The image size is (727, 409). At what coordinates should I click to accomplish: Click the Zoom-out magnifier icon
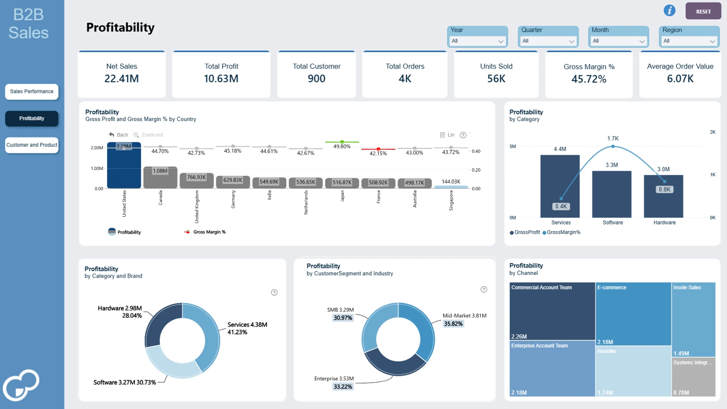[136, 135]
